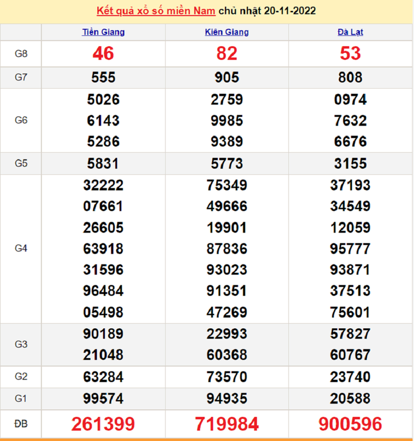This screenshot has width=414, height=441.
Task: Select the G8 row label
Action: click(x=21, y=54)
